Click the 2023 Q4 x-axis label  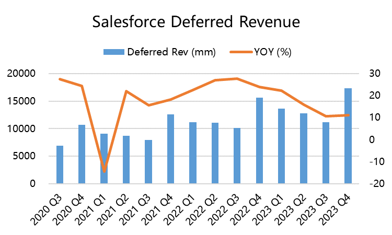point(335,209)
